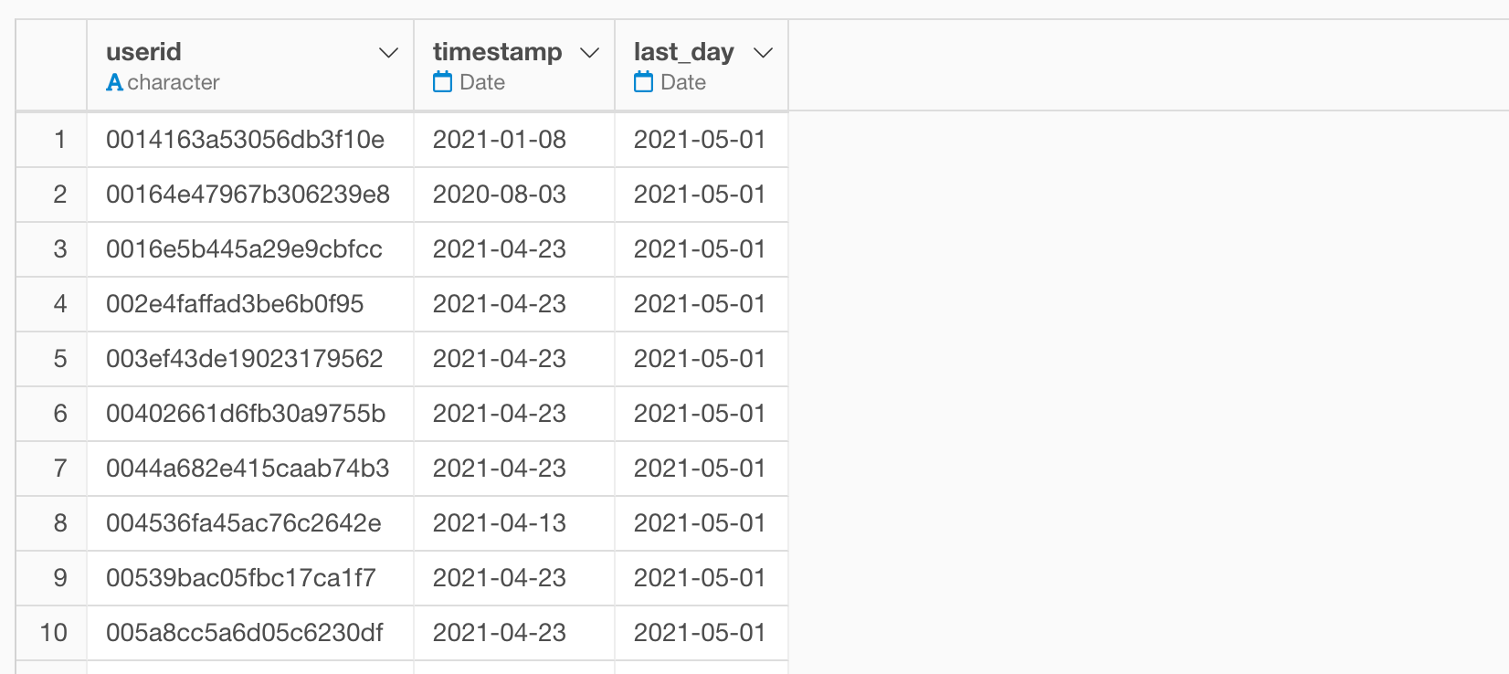Screen dimensions: 1509x674
Task: Select the last_day column header name
Action: [x=683, y=52]
